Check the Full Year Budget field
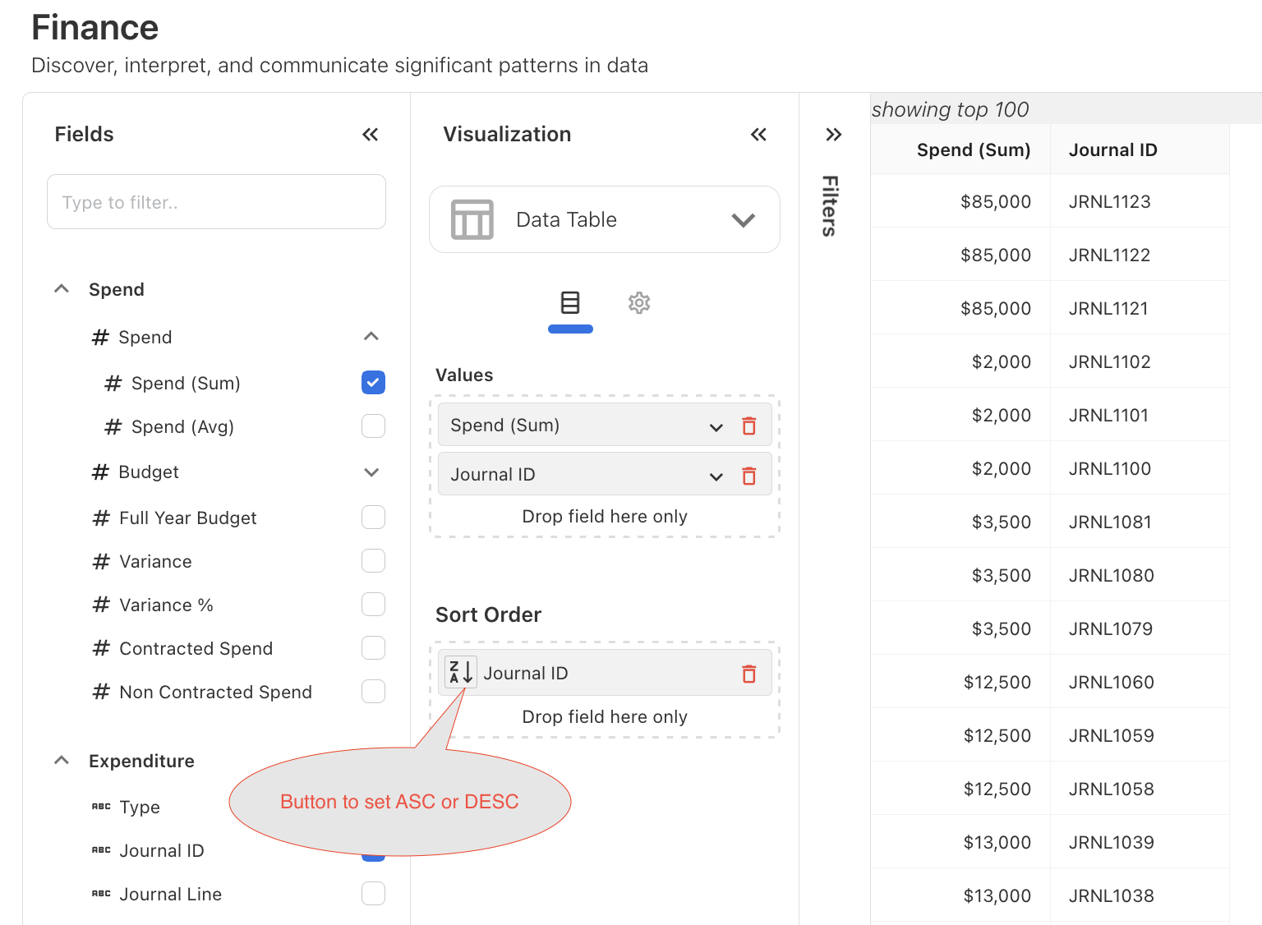 373,518
